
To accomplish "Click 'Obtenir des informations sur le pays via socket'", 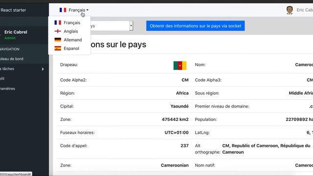I will point(196,26).
